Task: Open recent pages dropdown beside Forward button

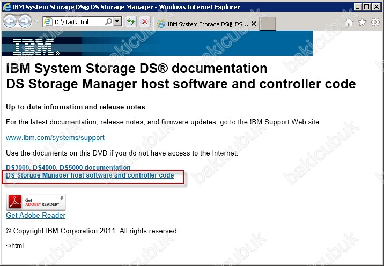Action: point(36,21)
